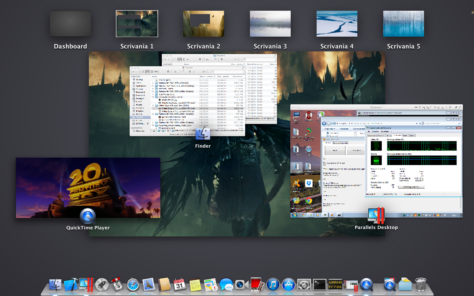The height and width of the screenshot is (296, 474).
Task: Open Messages speech bubble icon
Action: pyautogui.click(x=226, y=285)
